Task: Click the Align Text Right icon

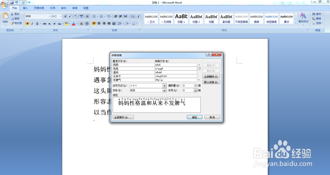Action: [104, 23]
